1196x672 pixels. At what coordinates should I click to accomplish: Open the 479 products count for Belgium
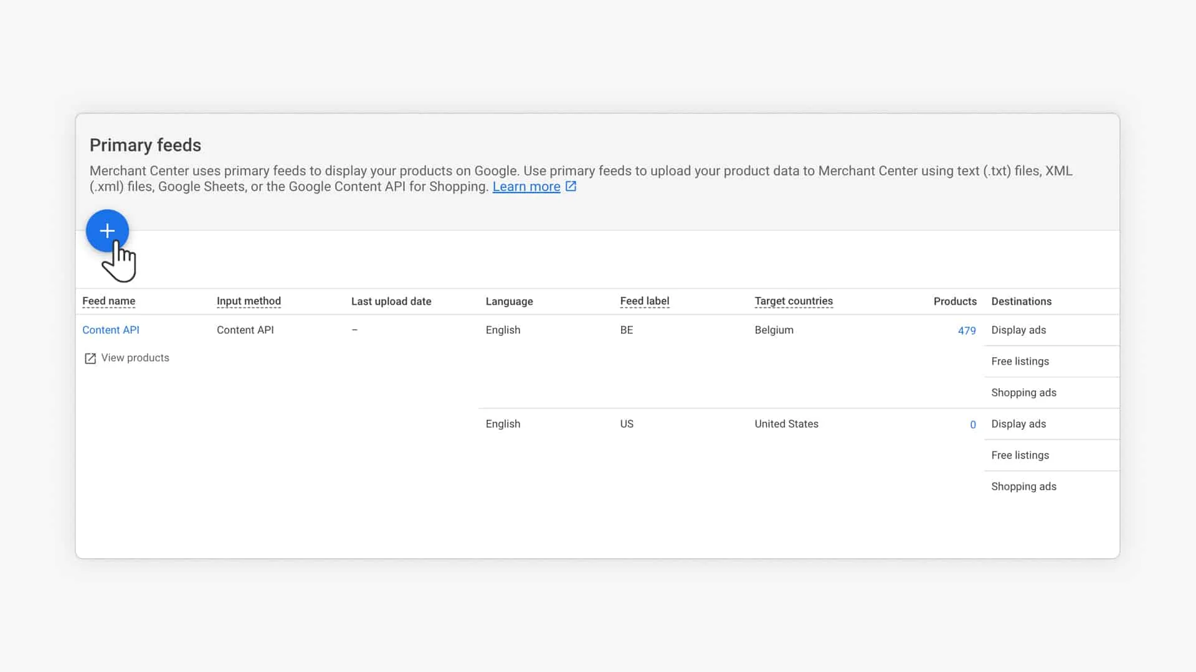pos(966,330)
